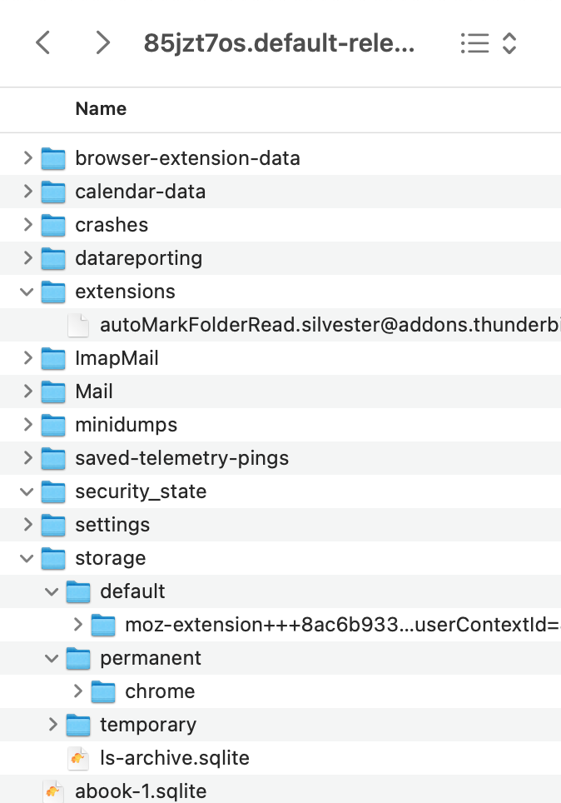Open the list view options icon
This screenshot has width=561, height=803.
pyautogui.click(x=474, y=43)
